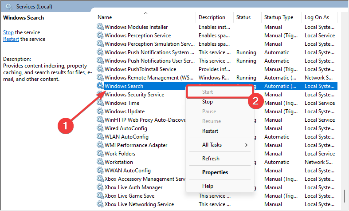Click Running status of Windows Remote Management
Screen dimensions: 349x211
[246, 78]
